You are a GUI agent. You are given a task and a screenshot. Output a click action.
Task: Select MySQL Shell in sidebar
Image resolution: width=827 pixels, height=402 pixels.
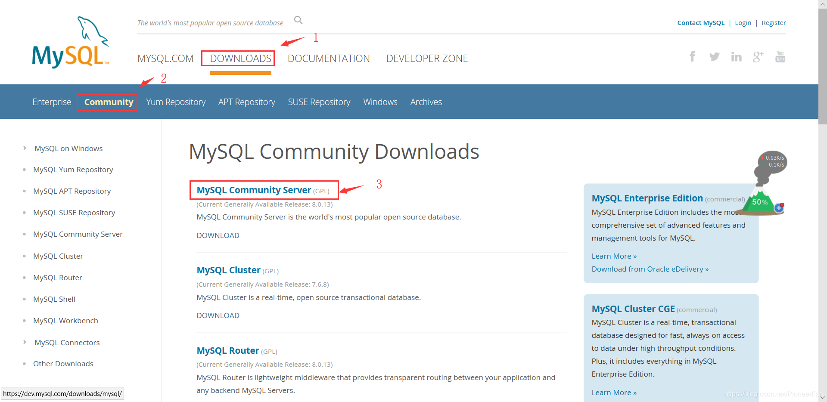tap(54, 299)
